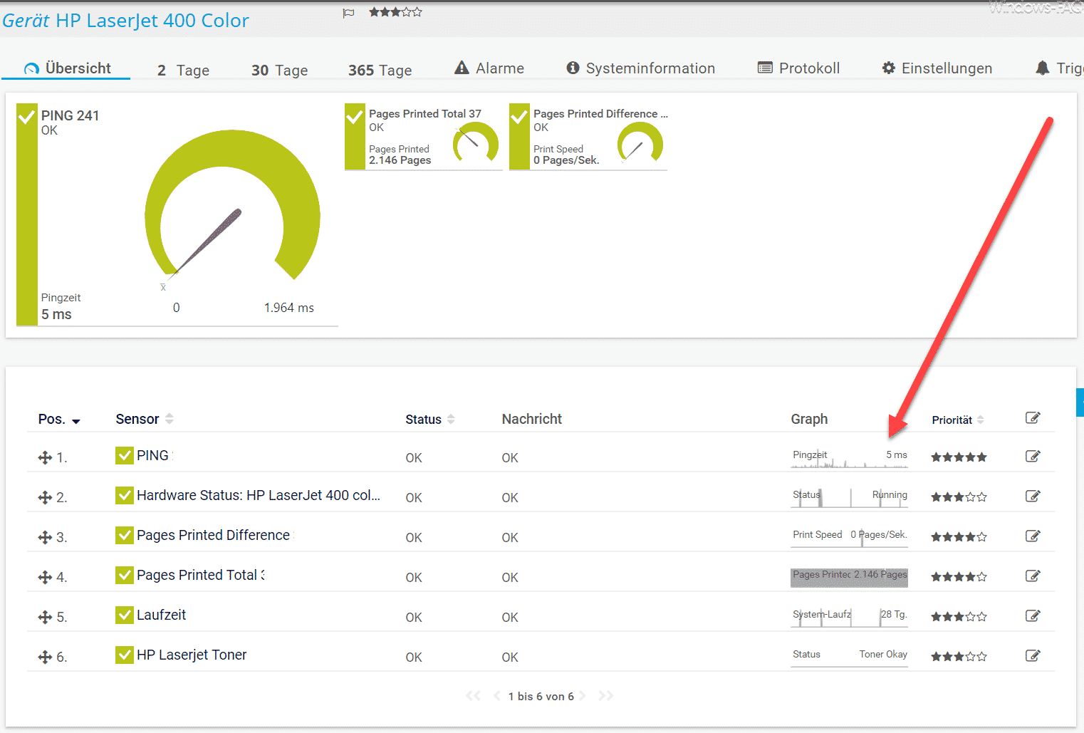Sort the table by Pos. column

click(x=59, y=419)
